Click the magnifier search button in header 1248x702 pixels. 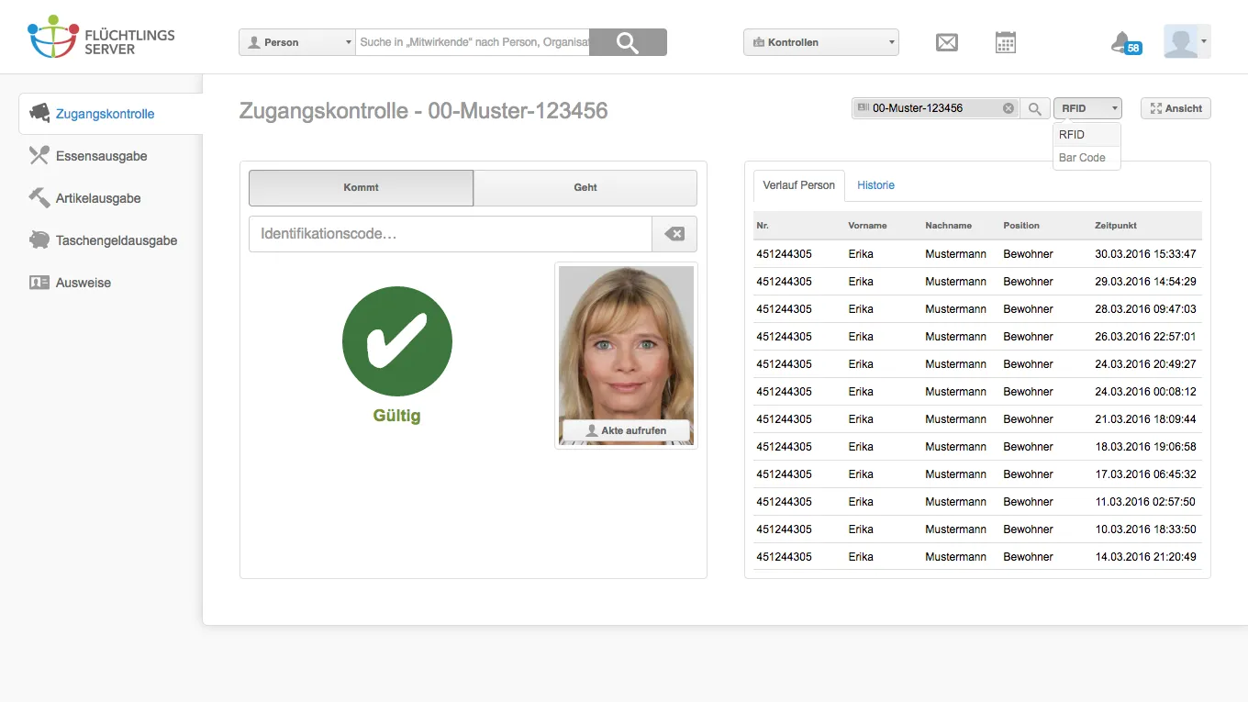(x=628, y=42)
